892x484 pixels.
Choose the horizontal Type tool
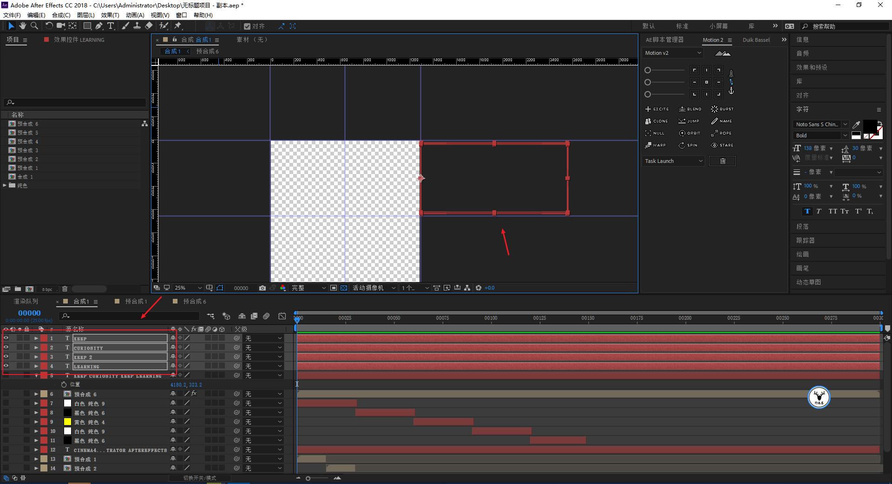111,26
